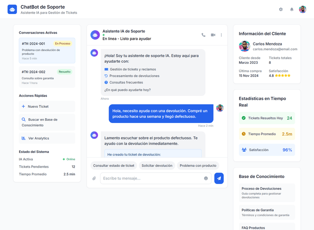Click the assistant avatar in chat header
314x230 pixels.
pos(95,35)
